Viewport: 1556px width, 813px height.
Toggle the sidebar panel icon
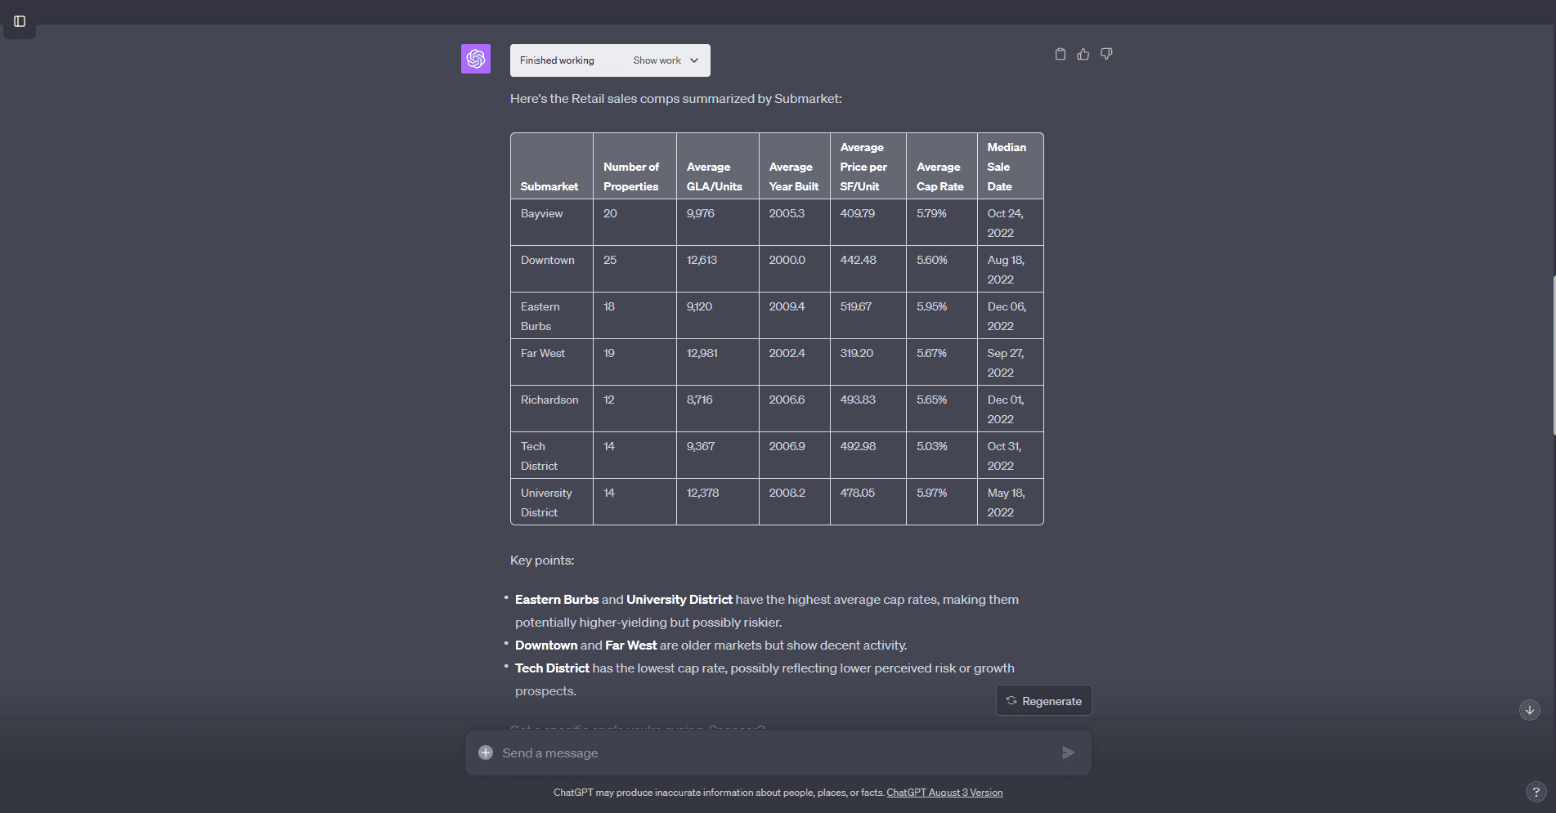point(20,21)
